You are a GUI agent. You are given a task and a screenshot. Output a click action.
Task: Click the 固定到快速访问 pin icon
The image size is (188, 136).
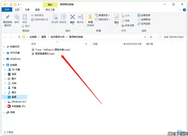pyautogui.click(x=7, y=17)
